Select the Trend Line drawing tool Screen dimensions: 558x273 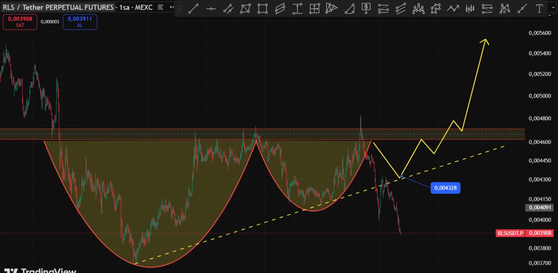pyautogui.click(x=194, y=8)
